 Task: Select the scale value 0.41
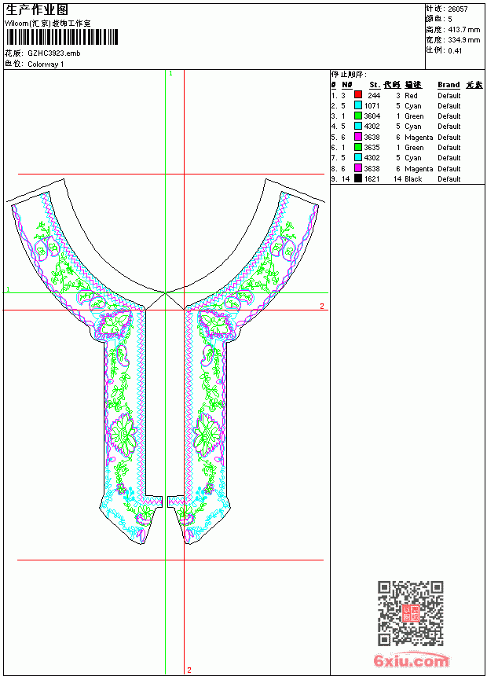point(455,50)
